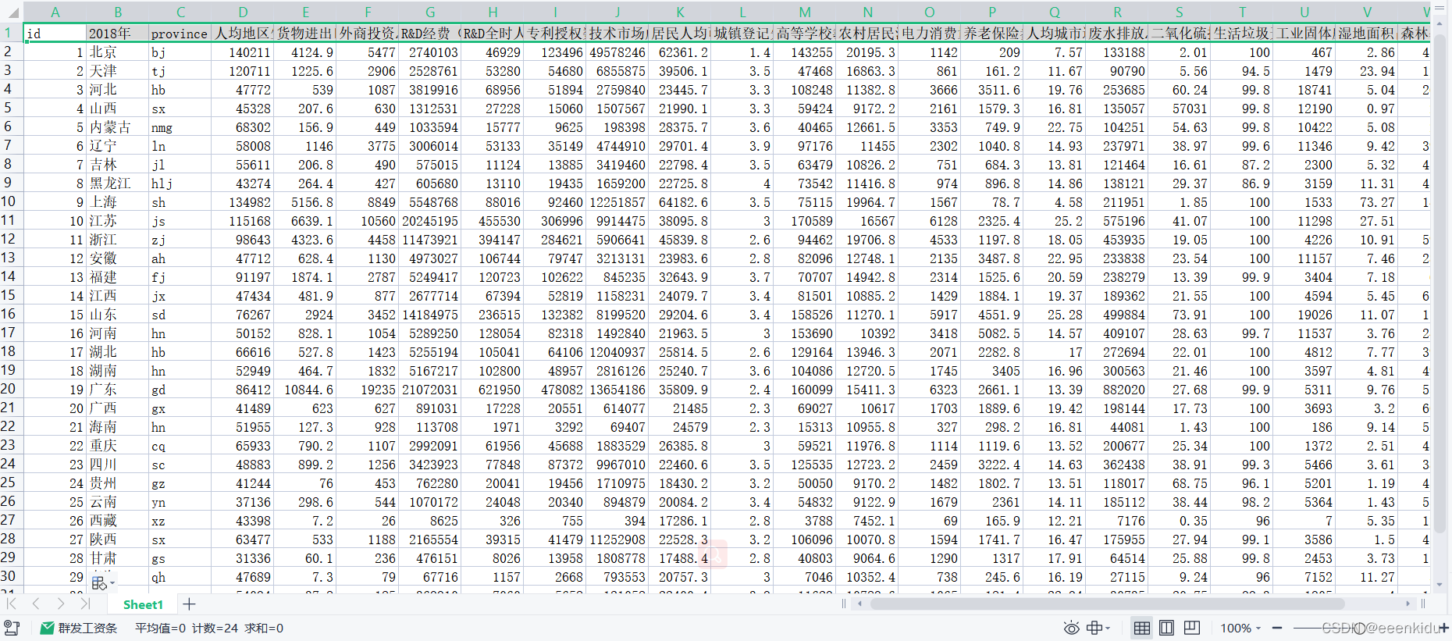Select cell with value 18741
This screenshot has width=1452, height=641.
click(x=1304, y=89)
